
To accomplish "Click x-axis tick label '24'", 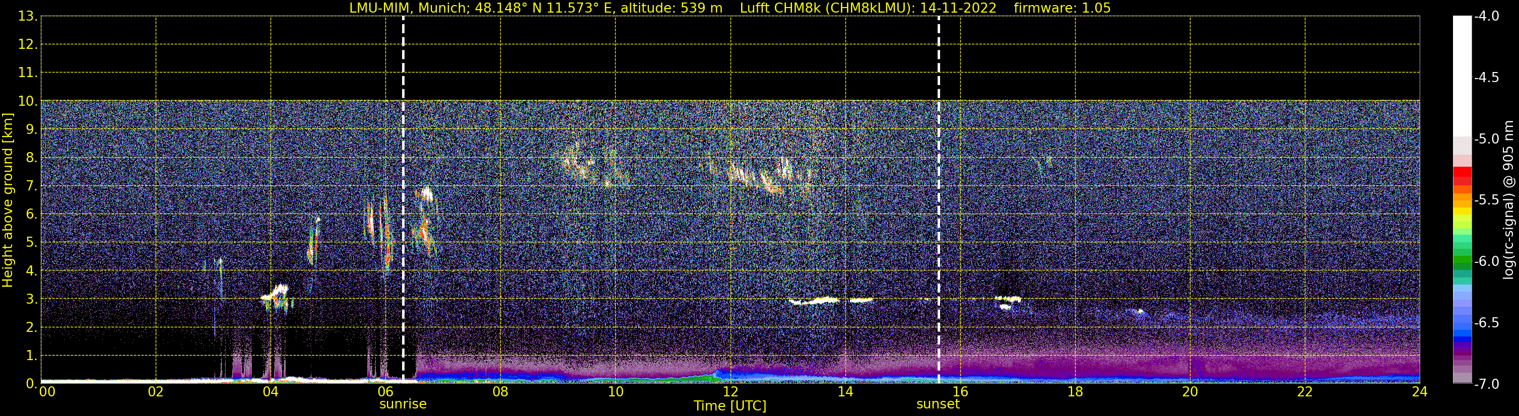I will point(1420,392).
